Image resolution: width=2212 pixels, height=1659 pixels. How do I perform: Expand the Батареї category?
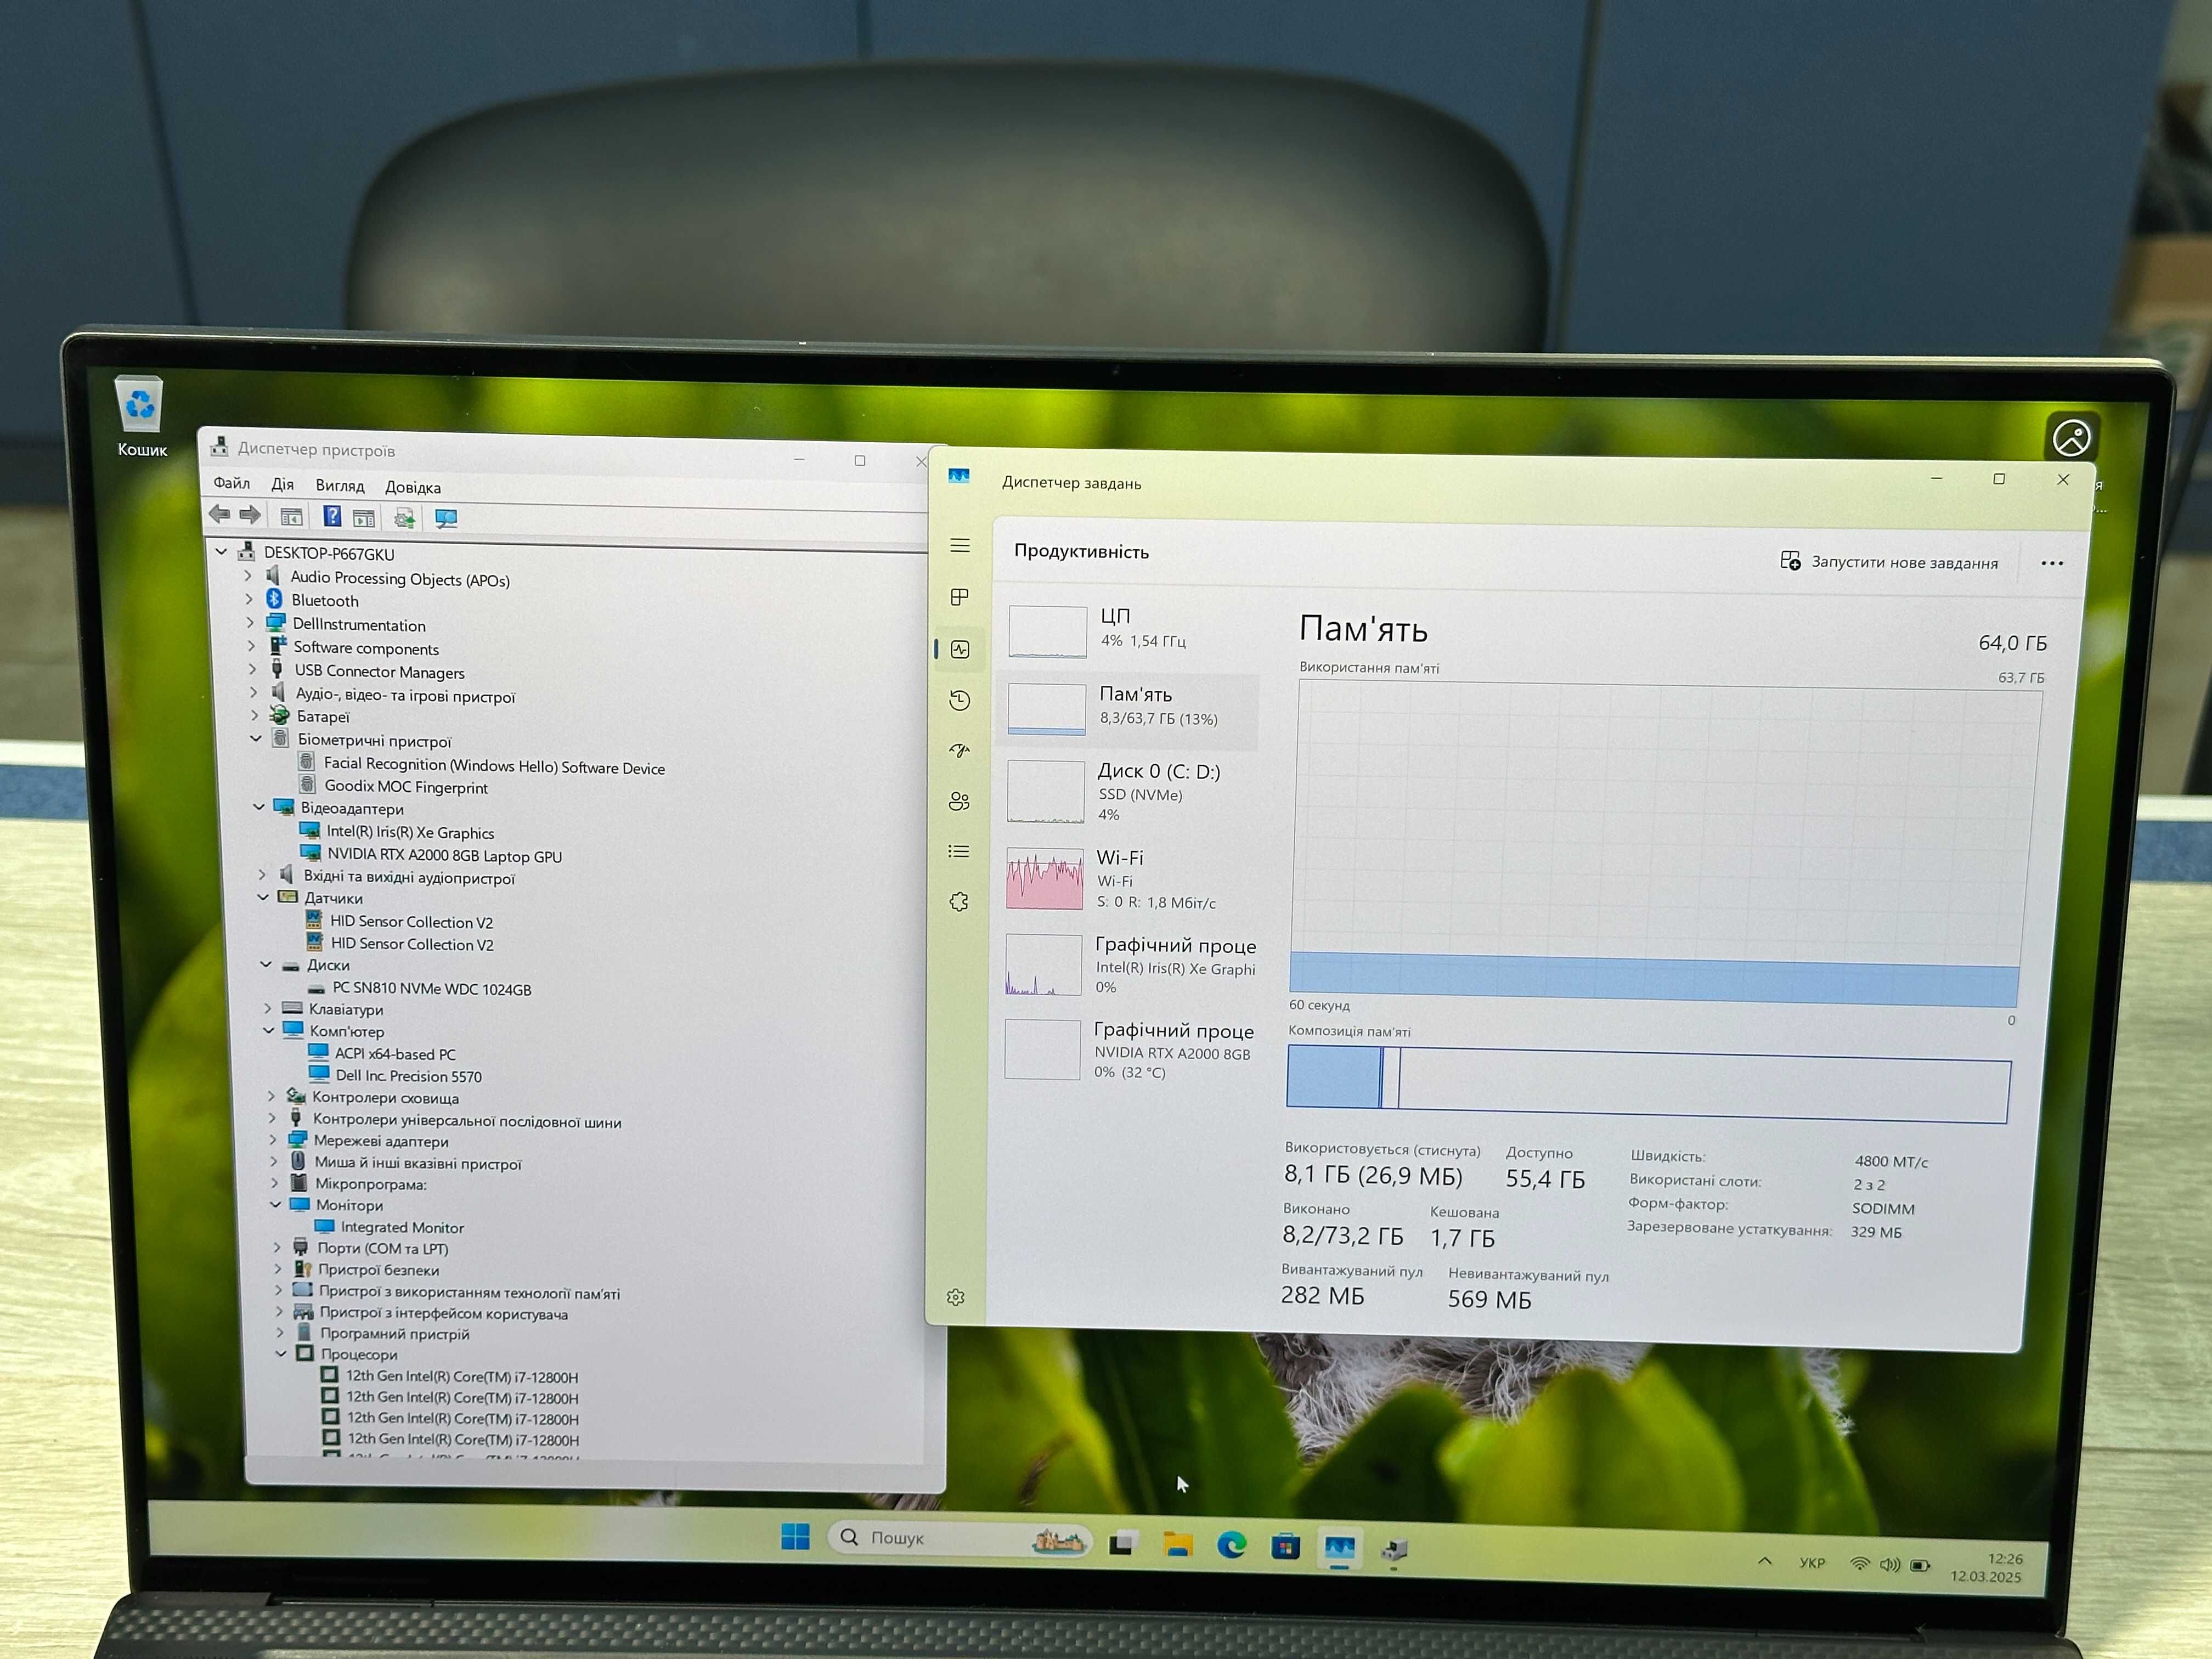pyautogui.click(x=254, y=715)
